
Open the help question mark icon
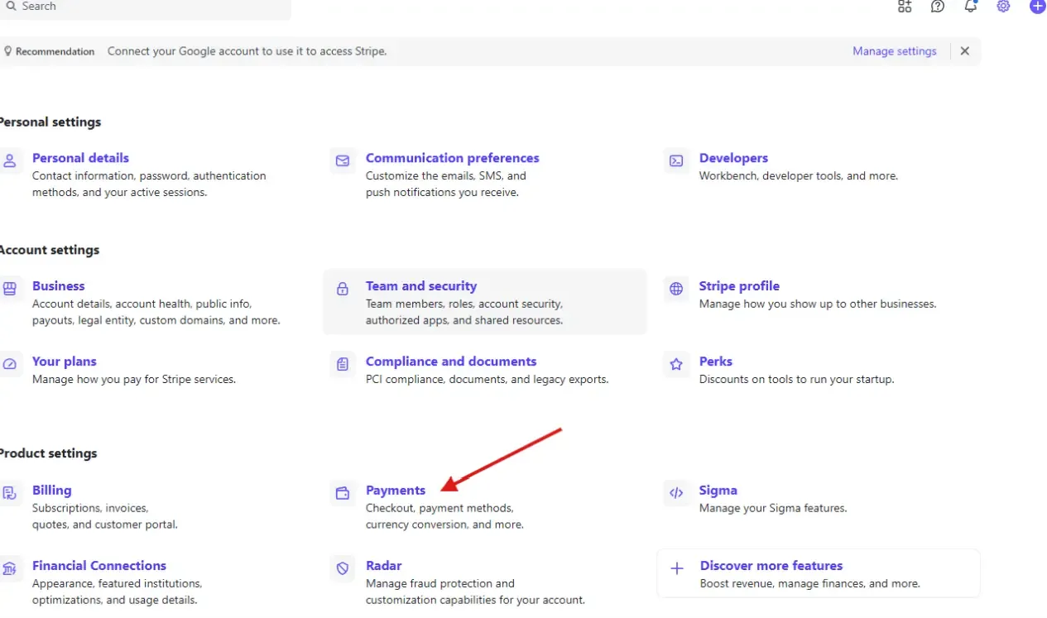pyautogui.click(x=937, y=7)
